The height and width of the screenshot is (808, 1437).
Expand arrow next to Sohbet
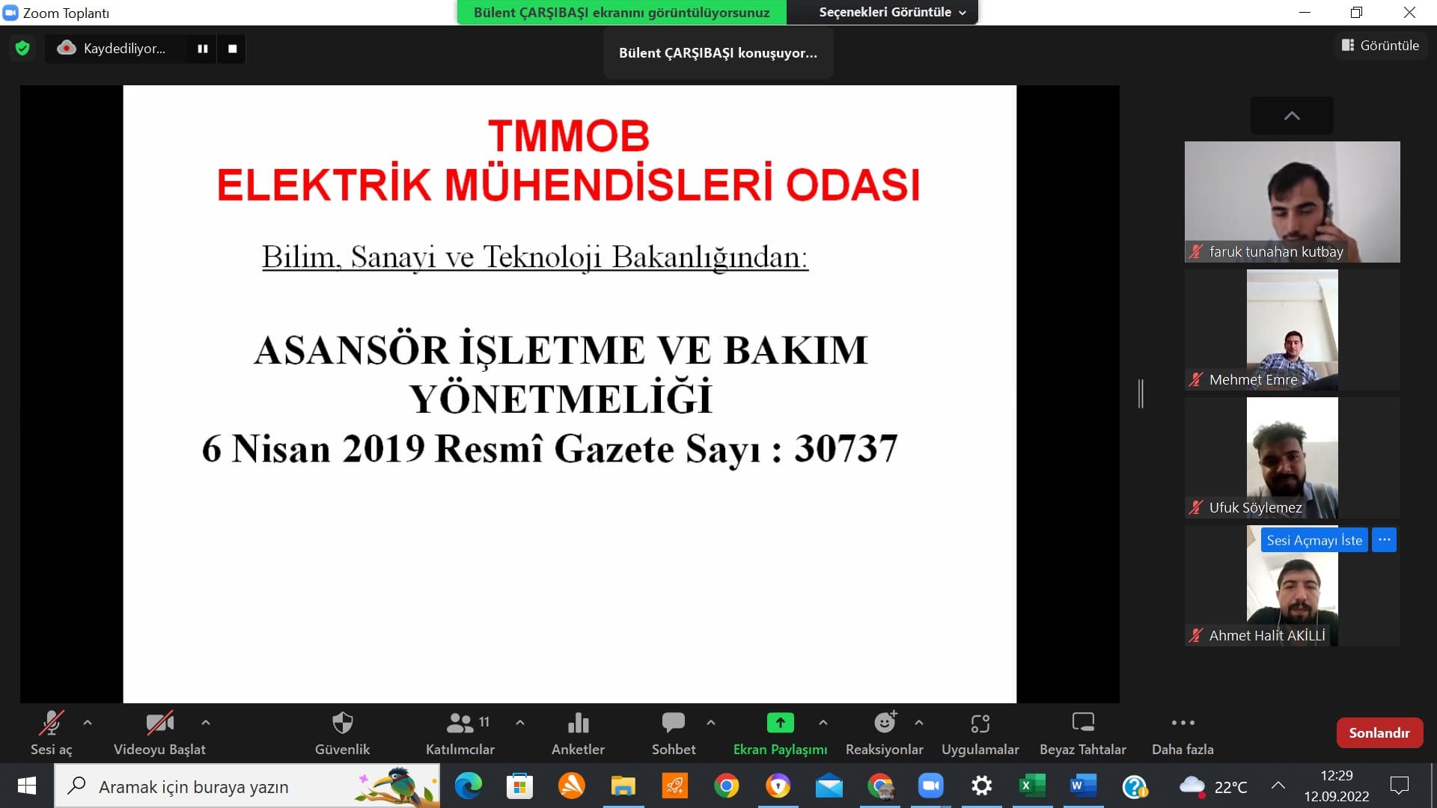click(711, 723)
